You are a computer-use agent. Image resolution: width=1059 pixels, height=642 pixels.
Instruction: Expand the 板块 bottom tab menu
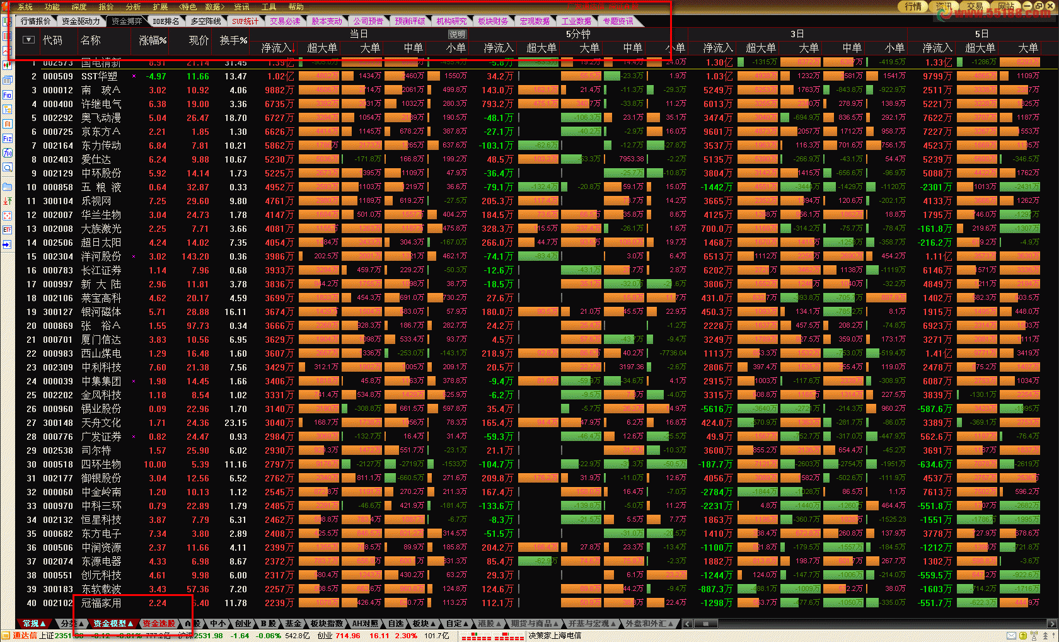point(424,623)
